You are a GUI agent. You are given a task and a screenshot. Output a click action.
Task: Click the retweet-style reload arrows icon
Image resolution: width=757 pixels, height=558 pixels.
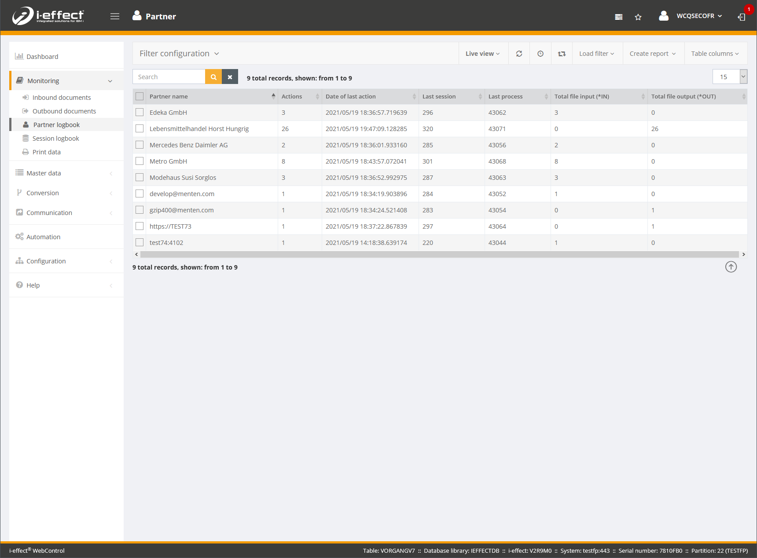pos(562,54)
